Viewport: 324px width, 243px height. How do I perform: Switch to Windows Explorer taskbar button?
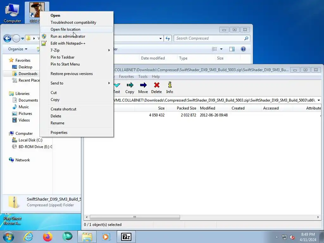(87, 237)
